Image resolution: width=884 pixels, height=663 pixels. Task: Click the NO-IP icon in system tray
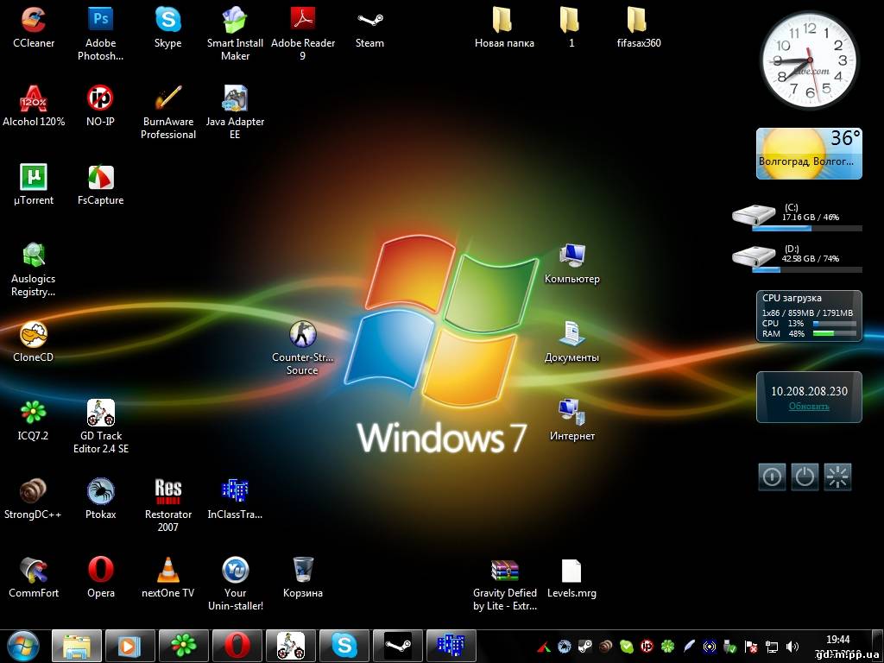point(647,647)
